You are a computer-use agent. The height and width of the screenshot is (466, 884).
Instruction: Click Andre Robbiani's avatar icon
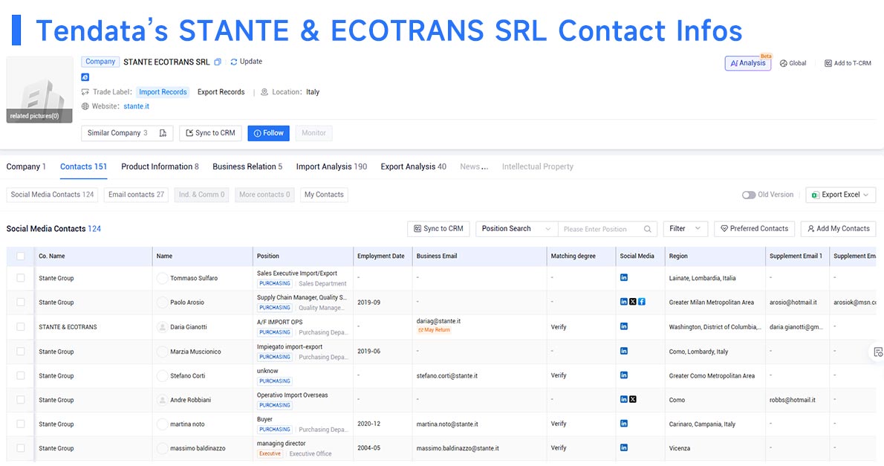point(163,400)
